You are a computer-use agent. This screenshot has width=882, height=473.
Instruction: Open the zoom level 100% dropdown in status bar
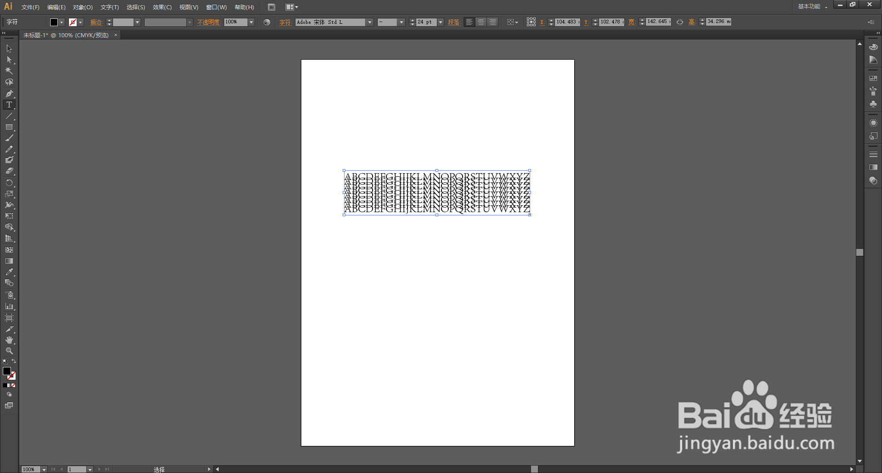44,469
